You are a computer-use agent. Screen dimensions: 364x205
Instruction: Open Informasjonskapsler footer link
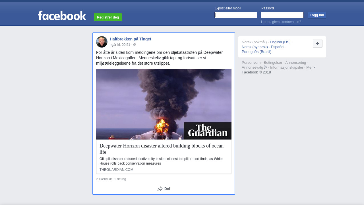[287, 67]
